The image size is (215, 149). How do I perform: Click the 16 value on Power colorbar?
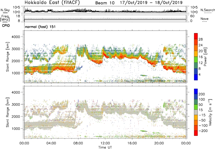coord(200,57)
